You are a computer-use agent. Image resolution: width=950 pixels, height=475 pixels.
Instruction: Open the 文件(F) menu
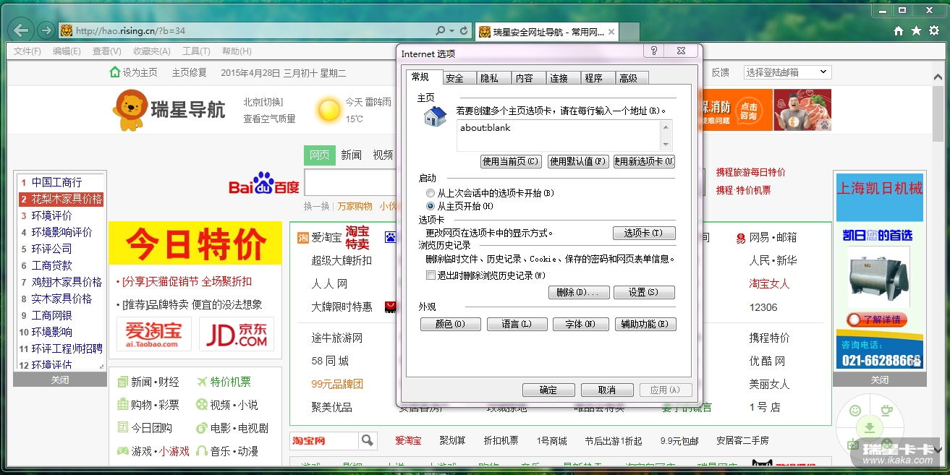coord(27,51)
